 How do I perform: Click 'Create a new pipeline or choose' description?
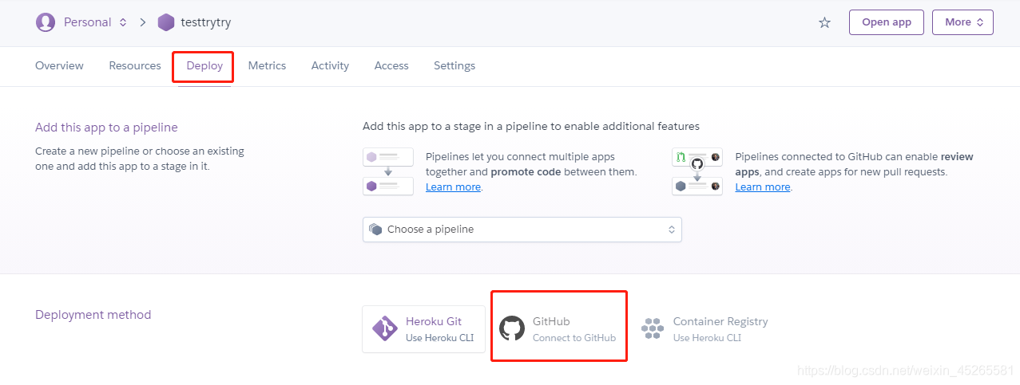coord(140,159)
